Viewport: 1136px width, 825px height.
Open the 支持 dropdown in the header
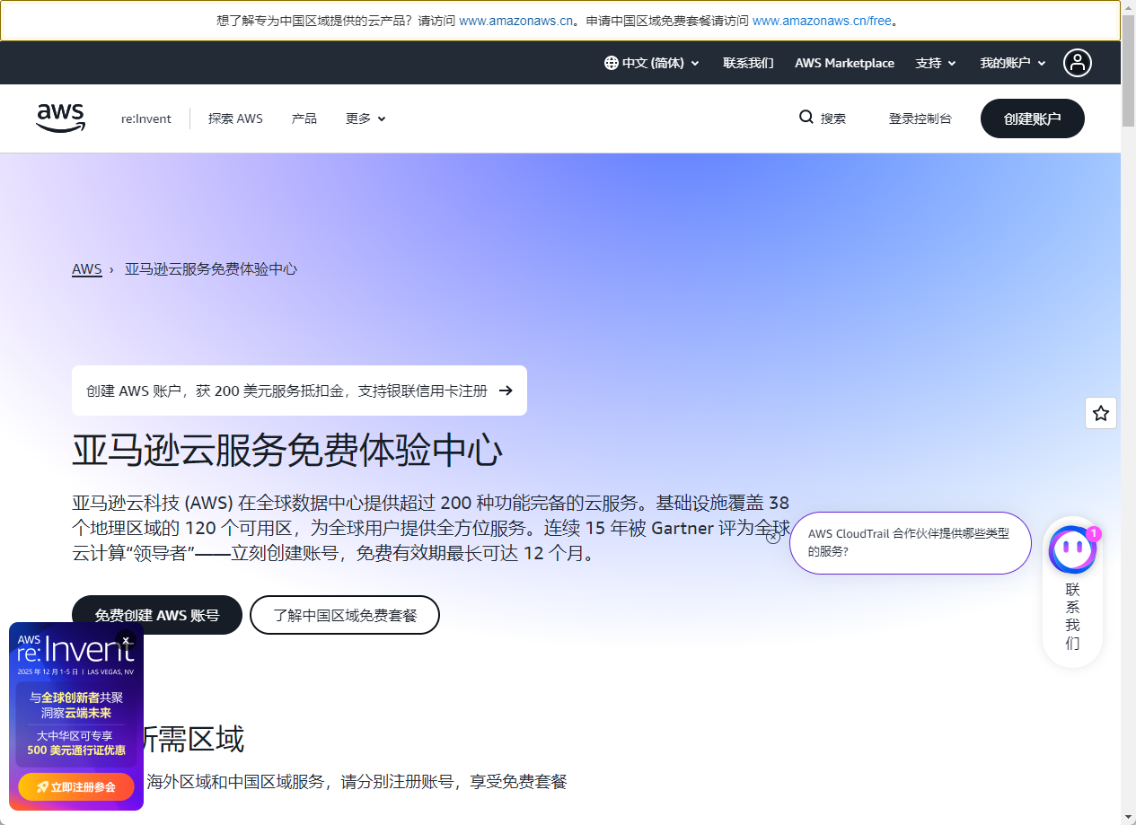point(935,63)
